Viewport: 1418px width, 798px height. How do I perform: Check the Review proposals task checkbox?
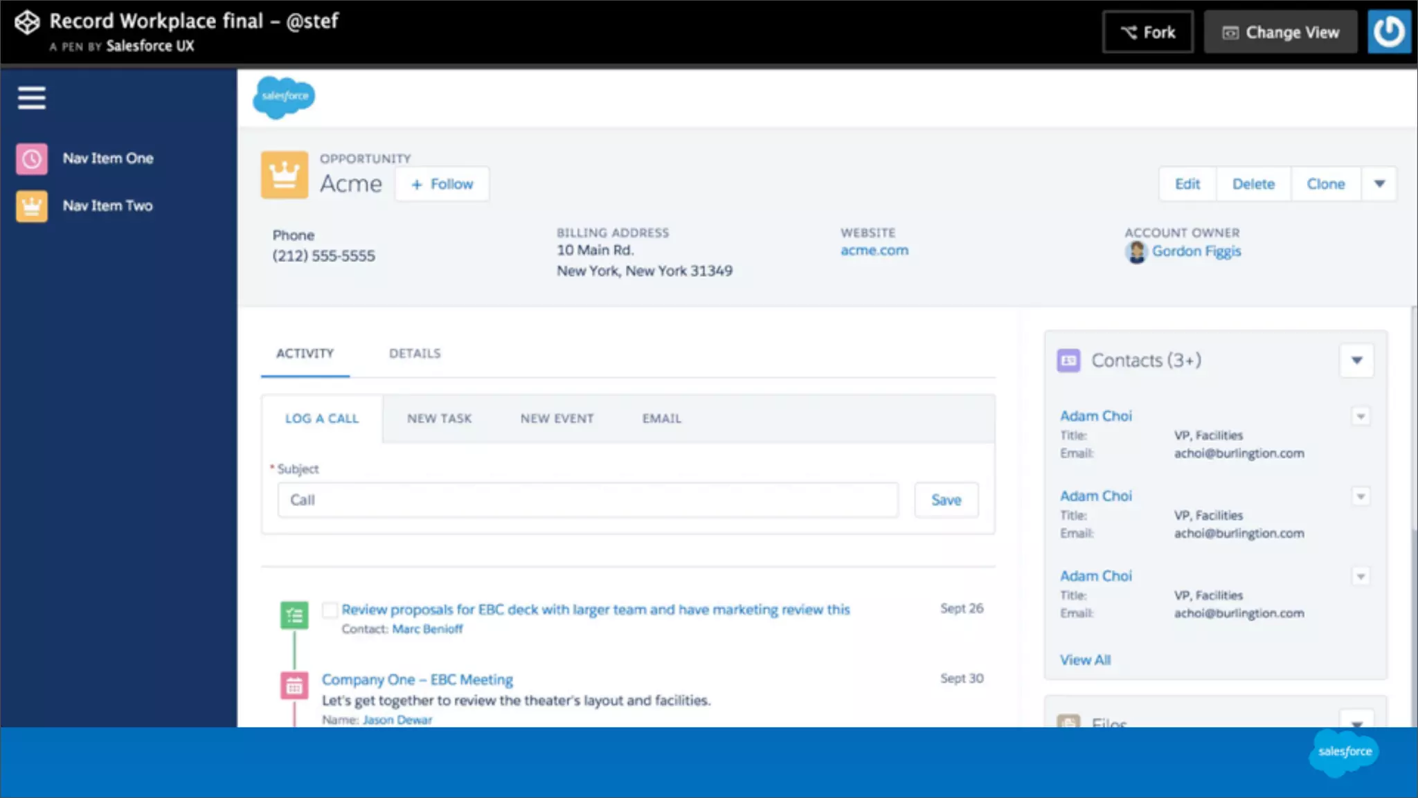pos(330,610)
